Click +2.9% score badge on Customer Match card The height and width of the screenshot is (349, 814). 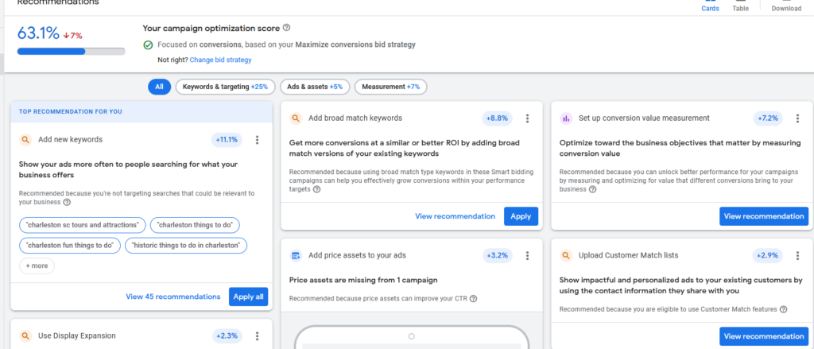[768, 255]
